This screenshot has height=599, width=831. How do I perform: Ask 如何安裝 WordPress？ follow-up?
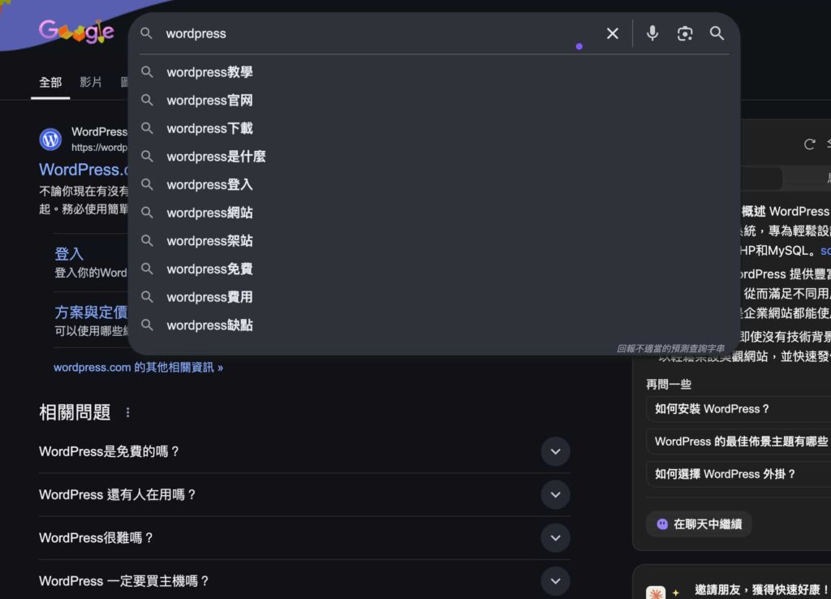pyautogui.click(x=738, y=409)
